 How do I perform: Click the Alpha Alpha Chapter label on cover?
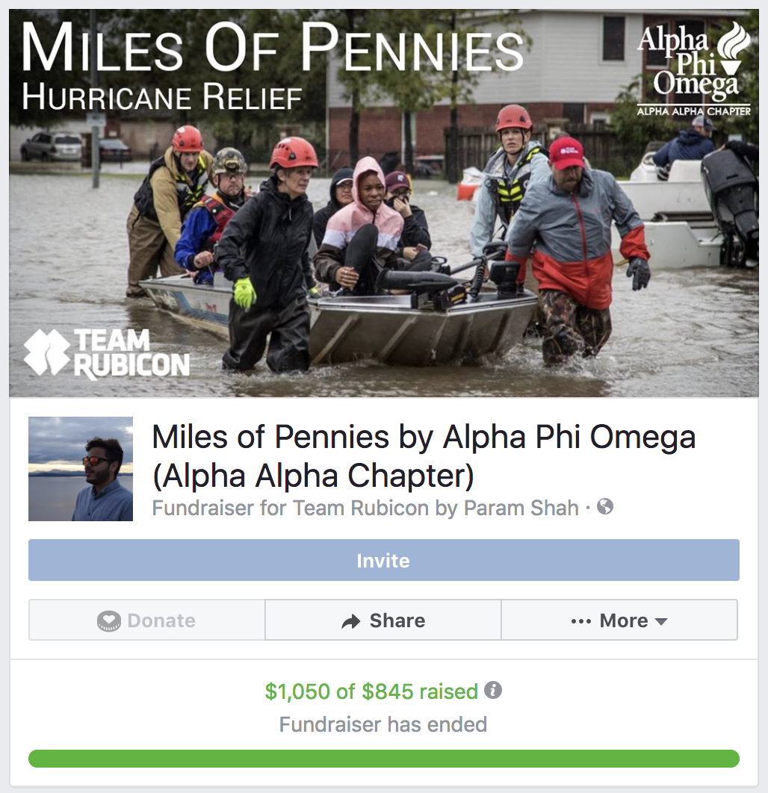click(693, 111)
